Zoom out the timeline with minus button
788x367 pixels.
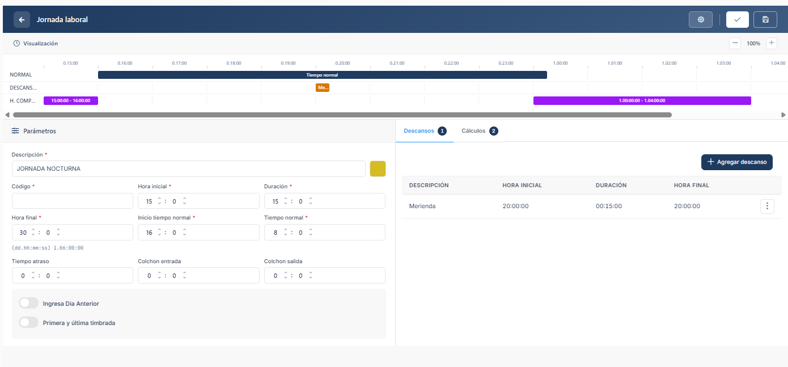point(735,43)
